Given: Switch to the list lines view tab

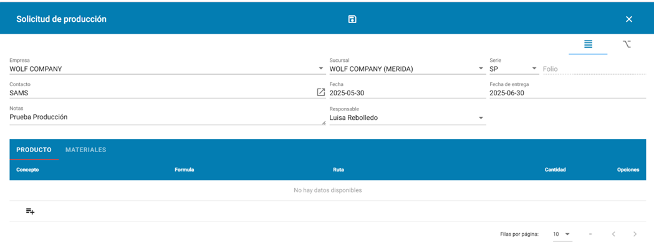Looking at the screenshot, I should (x=588, y=44).
